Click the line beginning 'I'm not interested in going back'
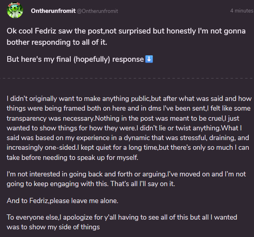Viewport: 254px width, 237px height. click(126, 174)
